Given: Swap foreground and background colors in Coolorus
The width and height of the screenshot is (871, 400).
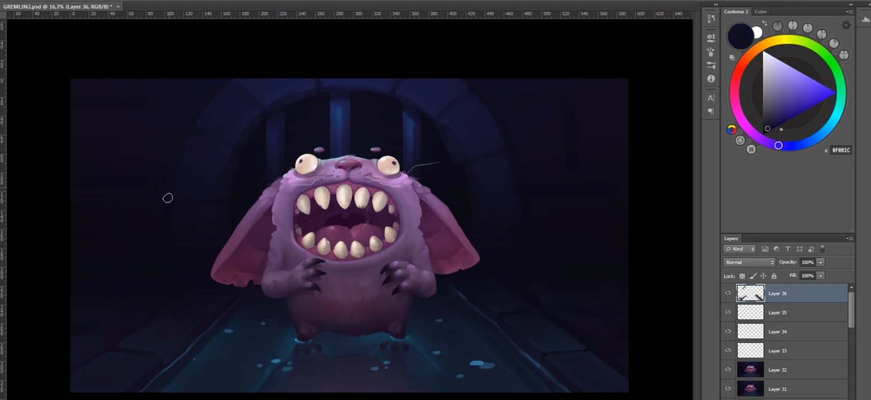Looking at the screenshot, I should click(764, 23).
